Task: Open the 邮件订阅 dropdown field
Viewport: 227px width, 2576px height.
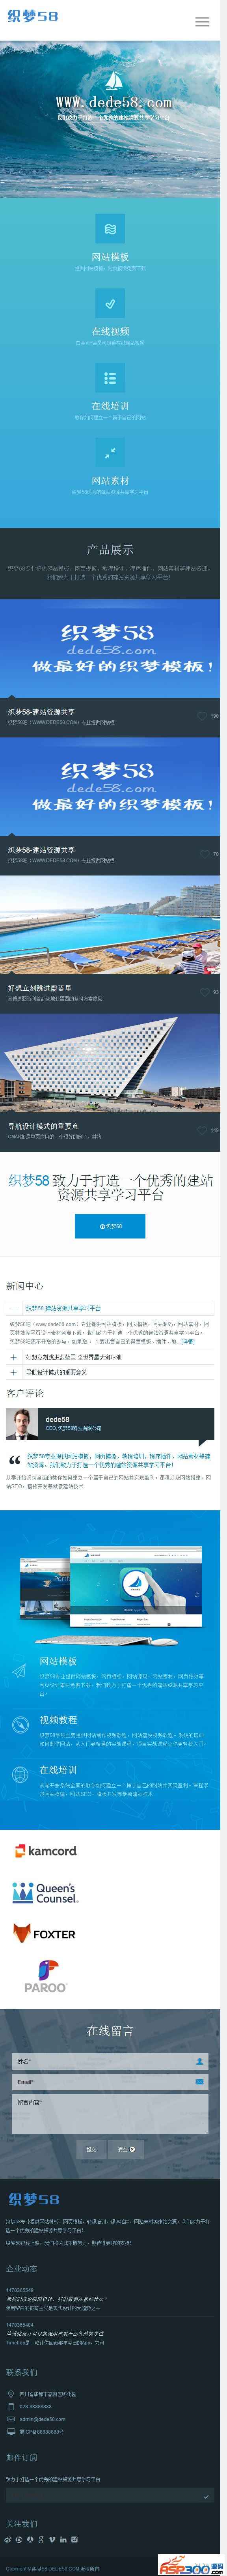Action: tap(110, 2496)
